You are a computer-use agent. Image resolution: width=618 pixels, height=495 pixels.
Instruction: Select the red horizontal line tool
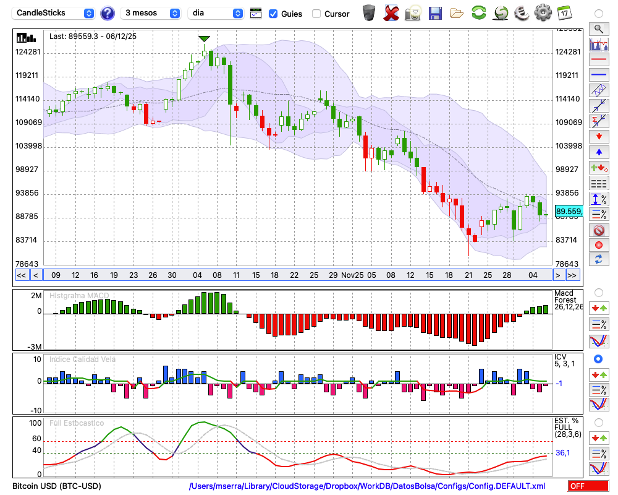coord(598,59)
